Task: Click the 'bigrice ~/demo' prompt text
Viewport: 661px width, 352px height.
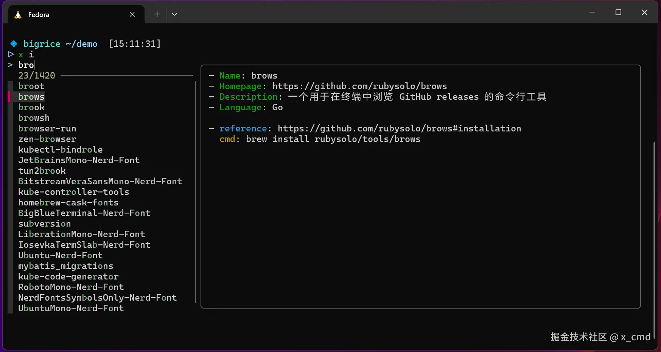Action: pyautogui.click(x=61, y=44)
